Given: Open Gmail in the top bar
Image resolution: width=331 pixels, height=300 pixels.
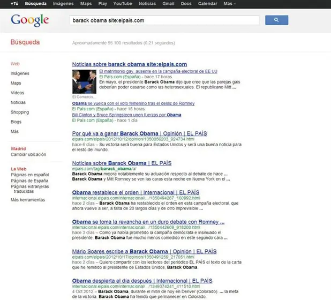Looking at the screenshot, I should point(168,4).
